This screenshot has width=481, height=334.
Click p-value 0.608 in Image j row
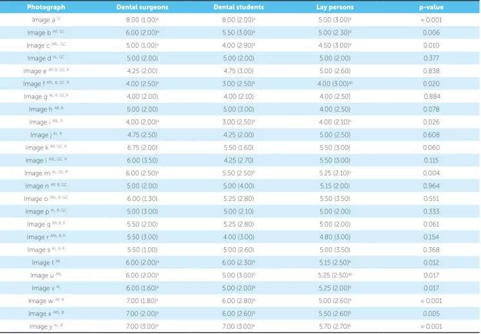click(x=431, y=135)
